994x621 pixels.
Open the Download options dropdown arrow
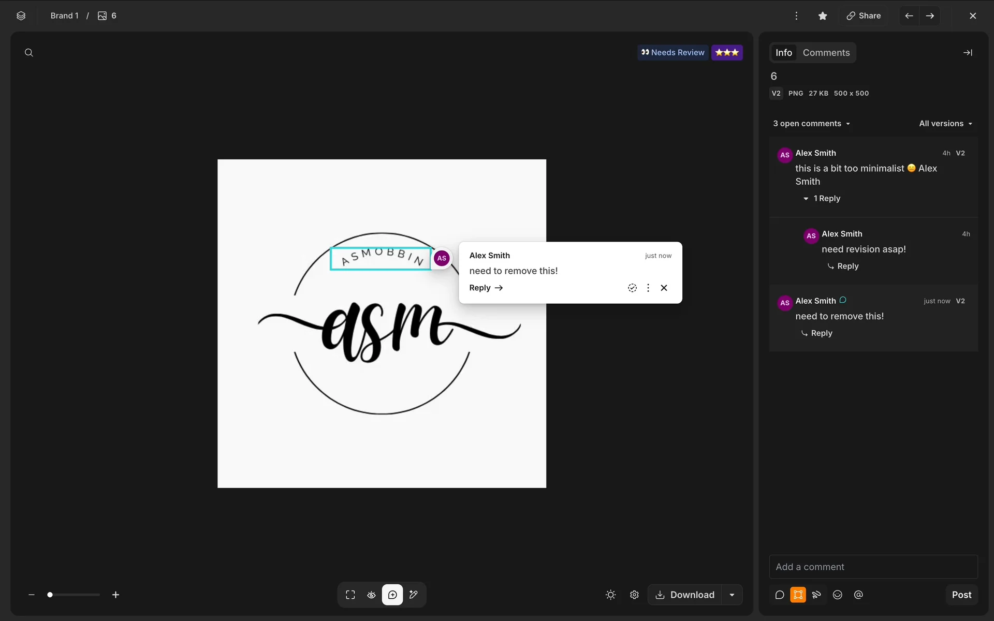[732, 595]
